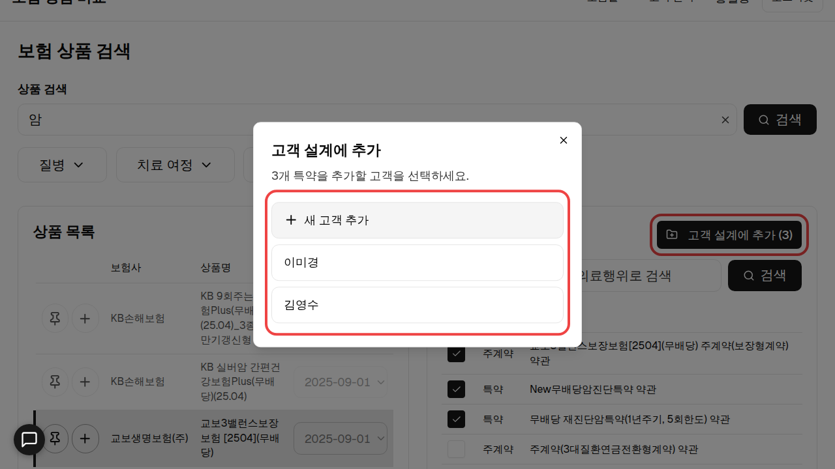Click the folder-plus icon in 고객 설계에 추가 button

point(672,235)
